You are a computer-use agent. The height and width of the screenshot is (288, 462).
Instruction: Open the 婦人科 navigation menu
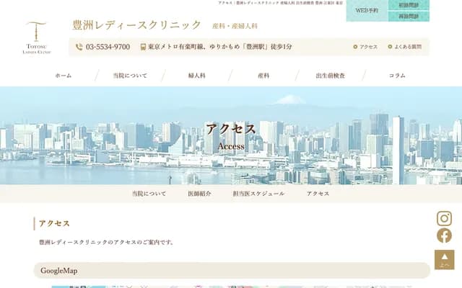[x=197, y=76]
